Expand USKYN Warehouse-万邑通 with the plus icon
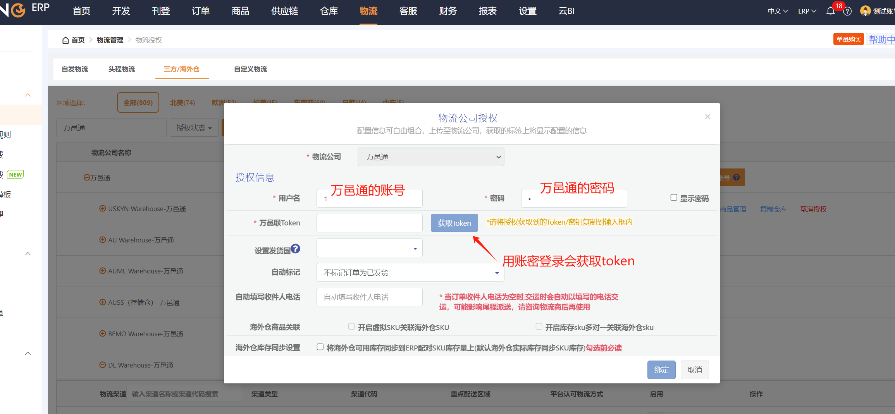895x414 pixels. [x=102, y=208]
